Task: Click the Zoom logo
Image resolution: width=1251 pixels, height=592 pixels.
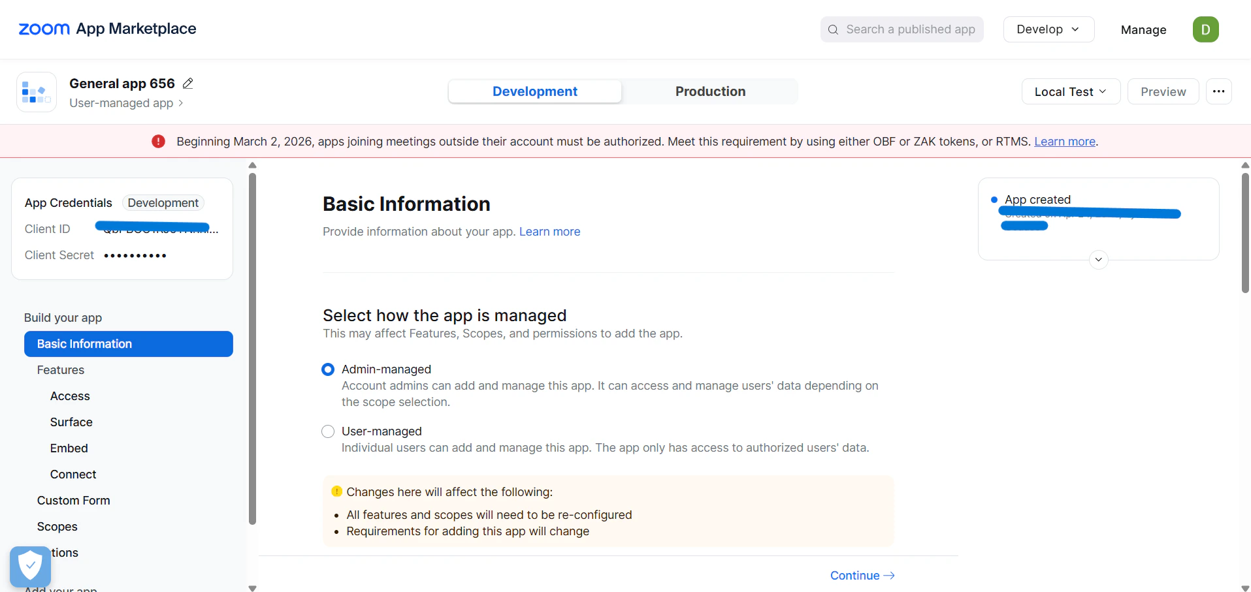Action: (x=44, y=29)
